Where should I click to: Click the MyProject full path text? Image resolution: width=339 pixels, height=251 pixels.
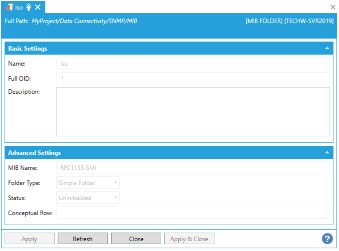[84, 21]
